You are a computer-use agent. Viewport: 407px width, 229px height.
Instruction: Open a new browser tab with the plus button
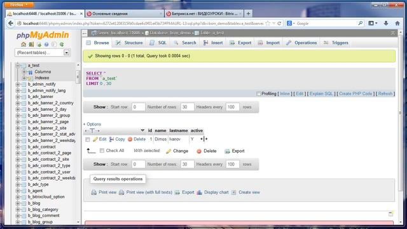[249, 13]
